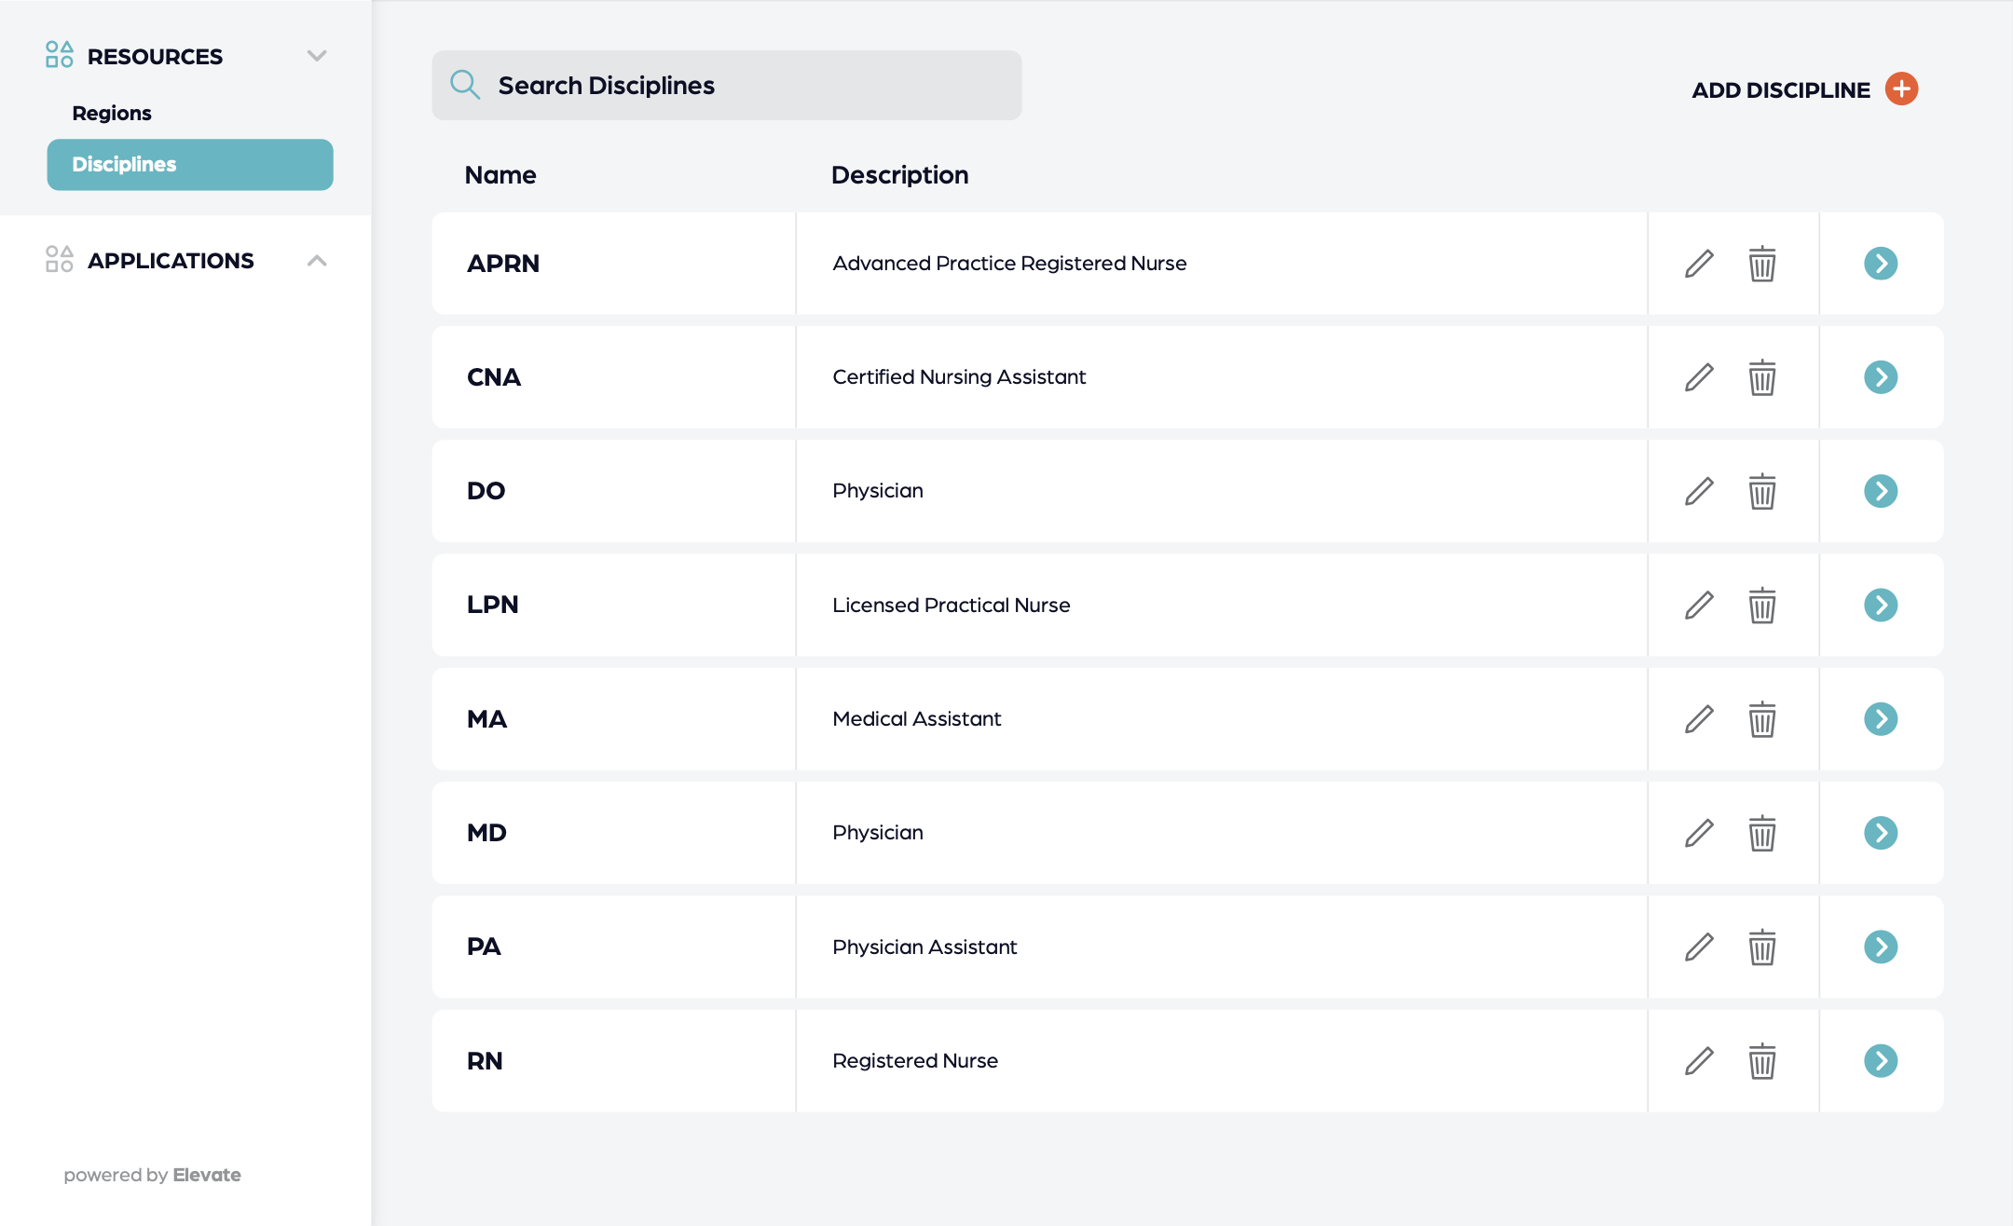The width and height of the screenshot is (2013, 1226).
Task: Open DO discipline details arrow
Action: pyautogui.click(x=1881, y=491)
